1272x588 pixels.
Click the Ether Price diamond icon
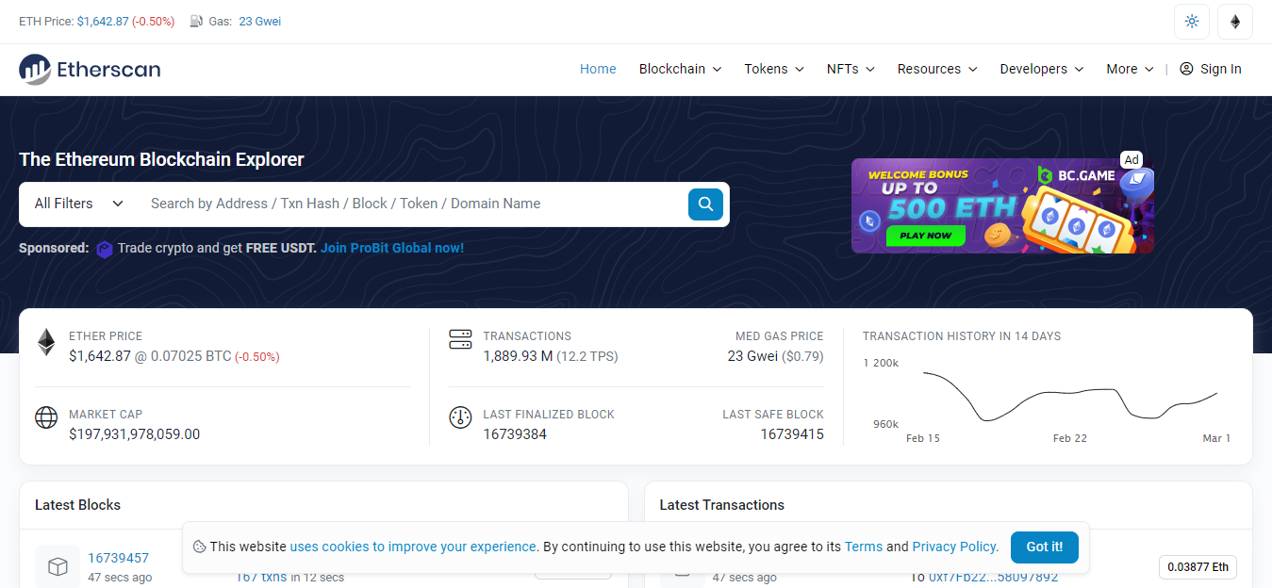[x=45, y=342]
